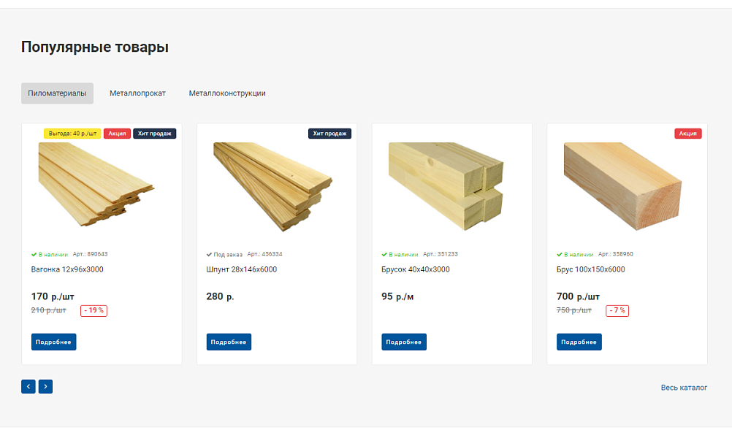Switch to the Металлопрокат tab

tap(138, 93)
